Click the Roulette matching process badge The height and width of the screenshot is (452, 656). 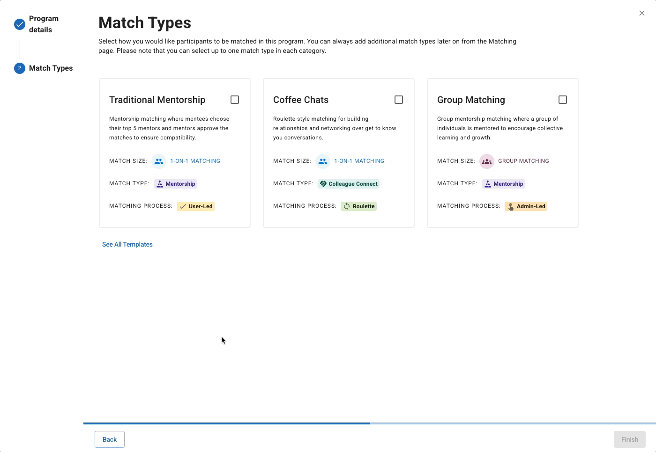[x=359, y=206]
